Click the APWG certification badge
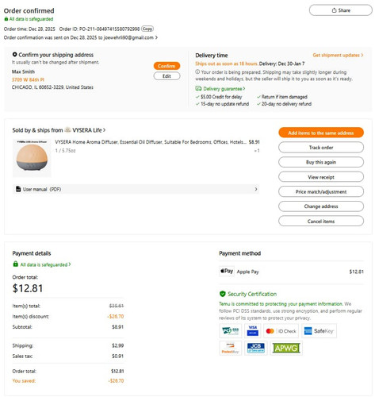 [x=286, y=348]
